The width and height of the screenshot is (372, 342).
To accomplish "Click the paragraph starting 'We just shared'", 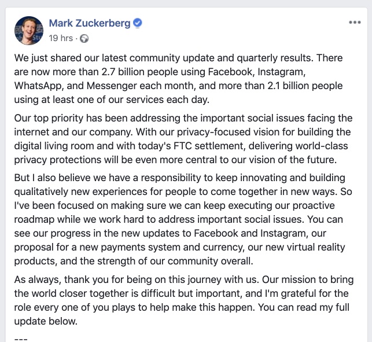I will [x=178, y=79].
